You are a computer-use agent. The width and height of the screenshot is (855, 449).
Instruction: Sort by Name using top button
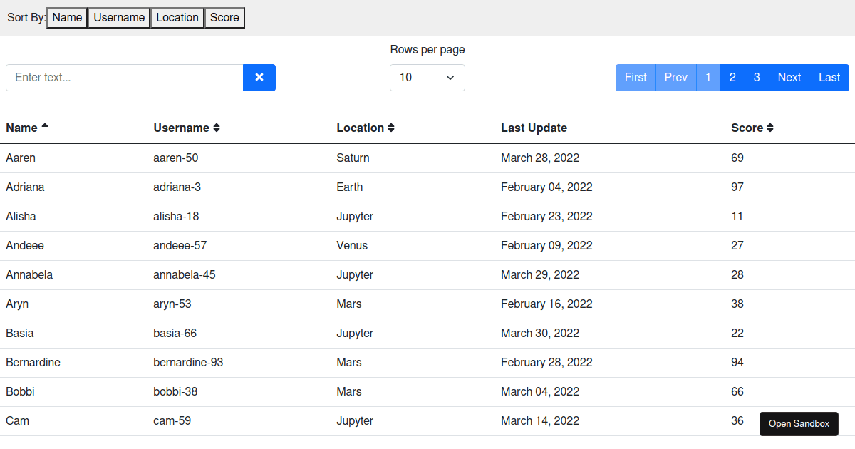coord(67,18)
